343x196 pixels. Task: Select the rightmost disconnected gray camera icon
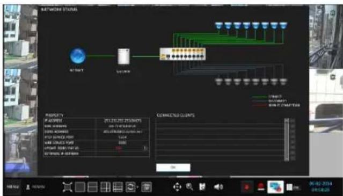click(283, 82)
